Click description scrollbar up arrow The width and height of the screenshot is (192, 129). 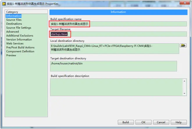coord(184,81)
